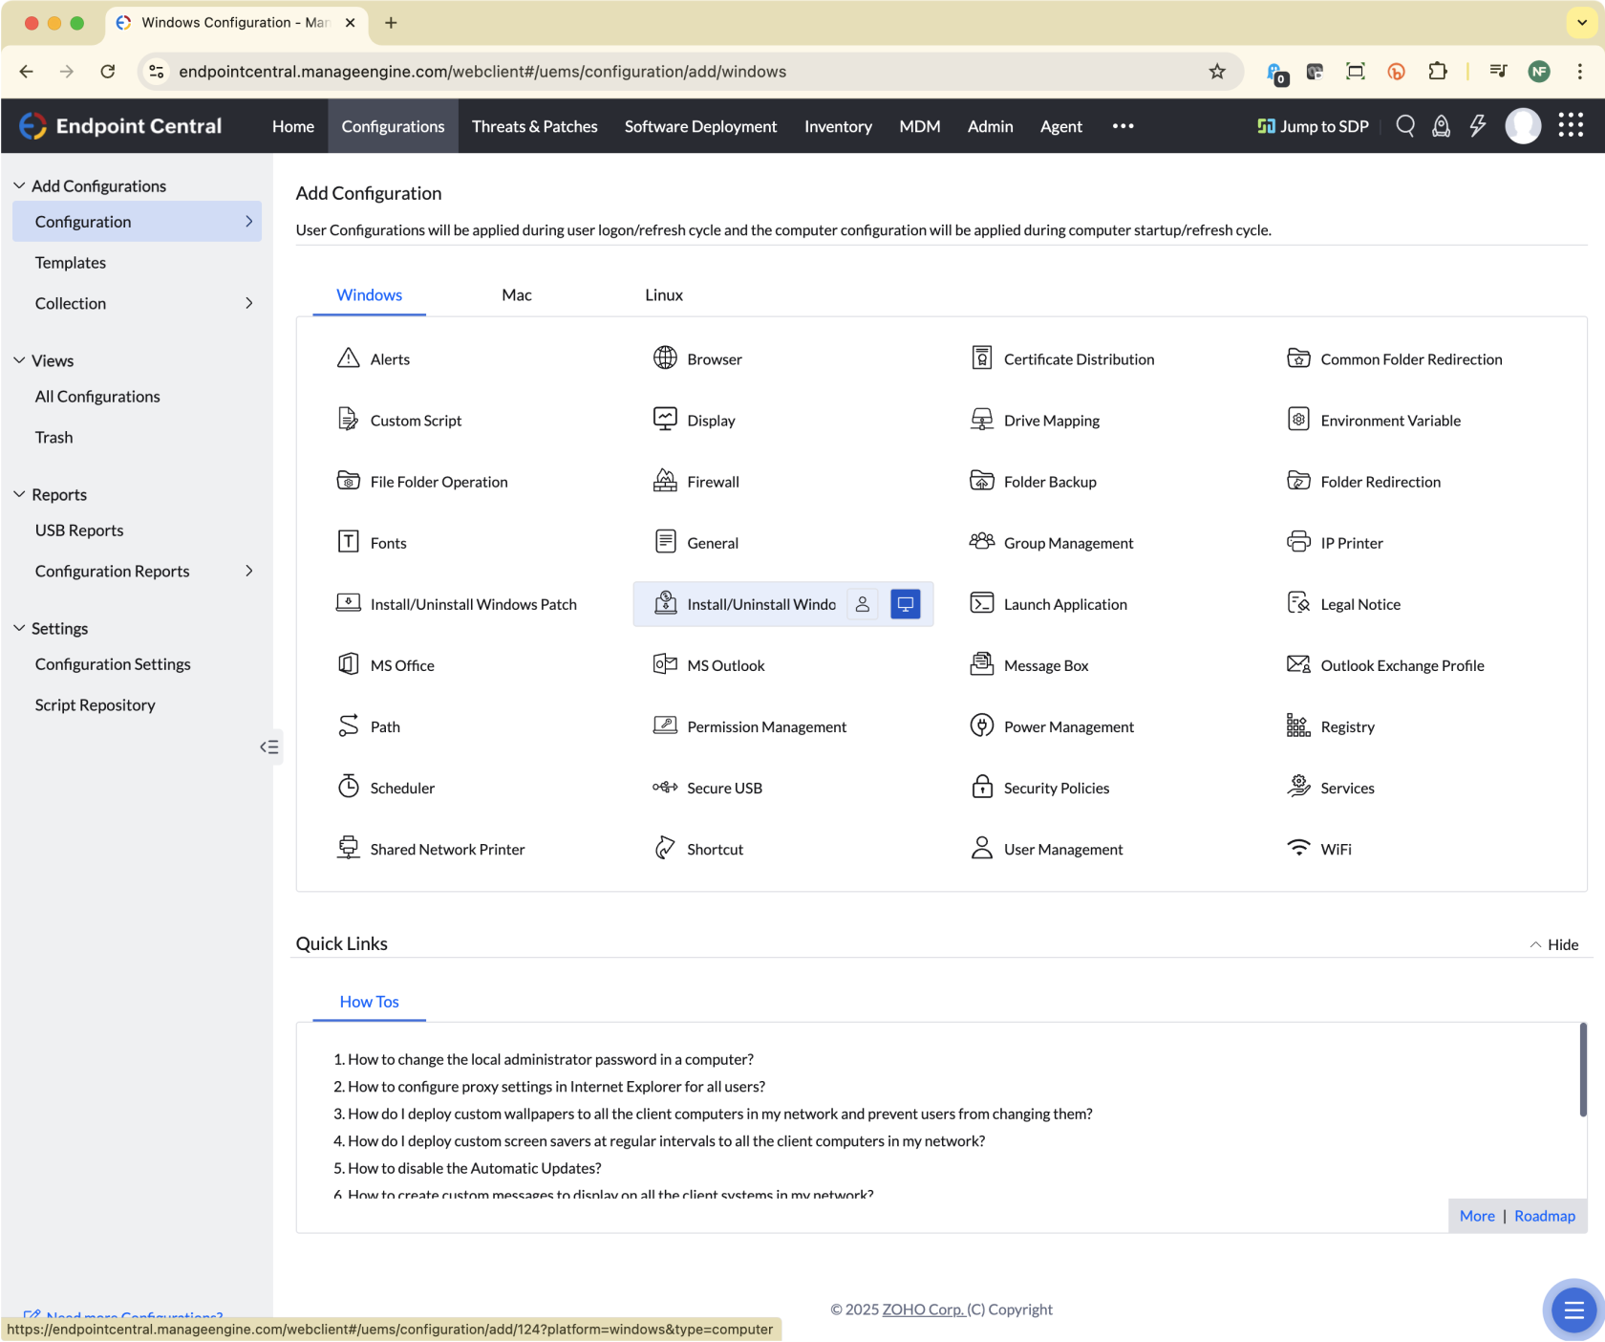Open the Group Management icon

point(982,542)
